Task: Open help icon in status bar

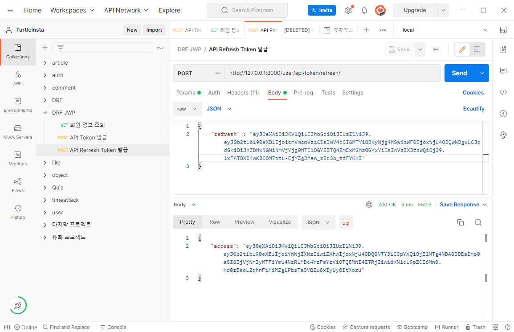Action: (x=508, y=327)
